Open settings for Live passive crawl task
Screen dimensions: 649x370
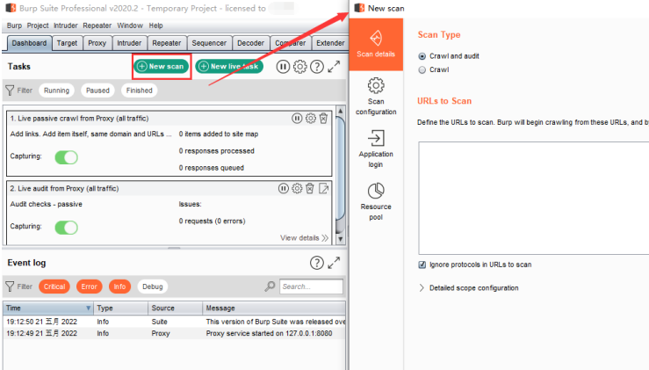[x=310, y=119]
